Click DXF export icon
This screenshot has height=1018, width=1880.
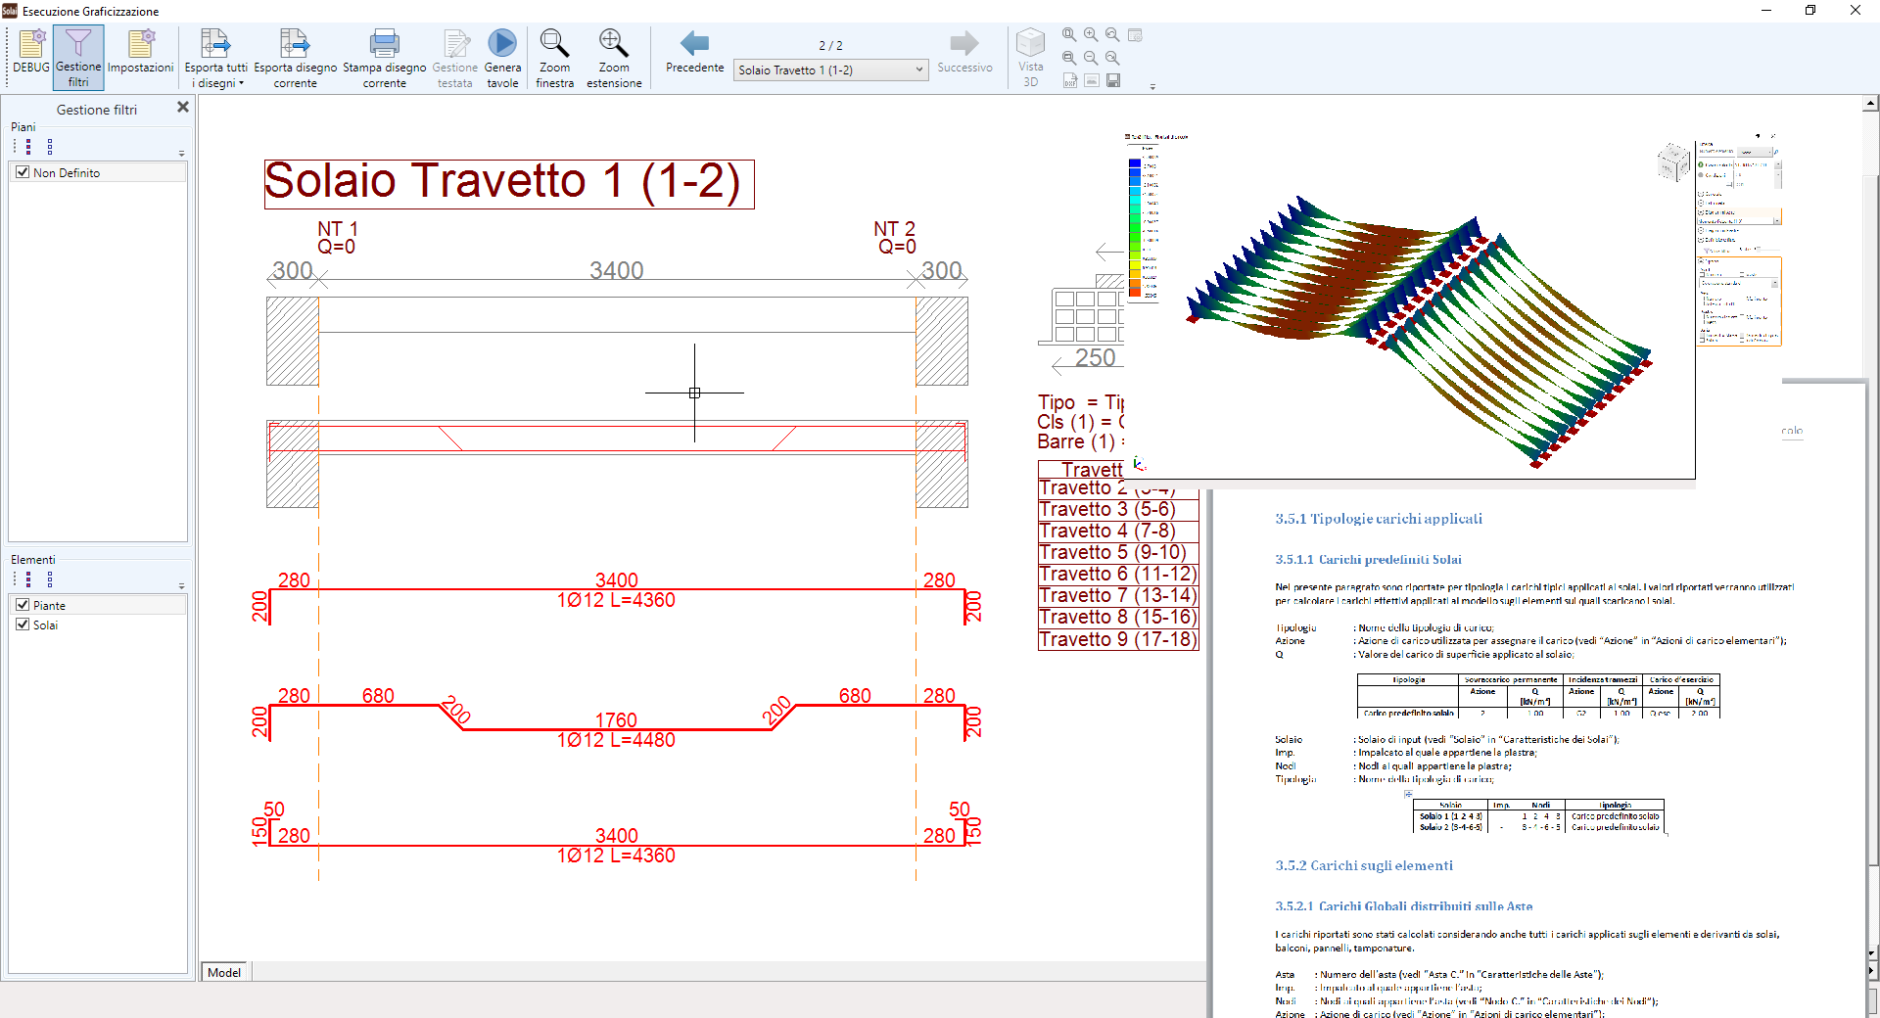1069,80
